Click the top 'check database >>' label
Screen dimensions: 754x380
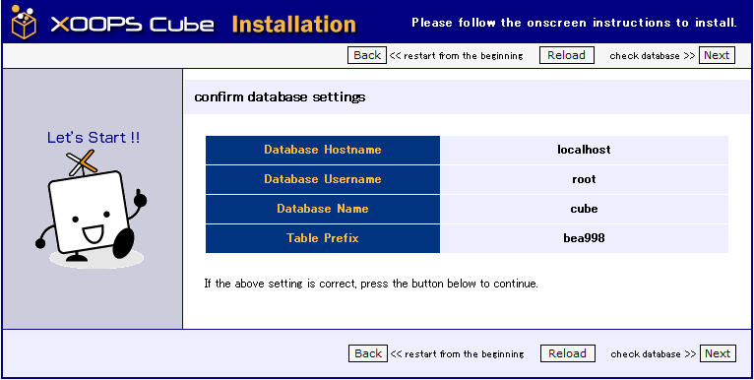tap(653, 56)
